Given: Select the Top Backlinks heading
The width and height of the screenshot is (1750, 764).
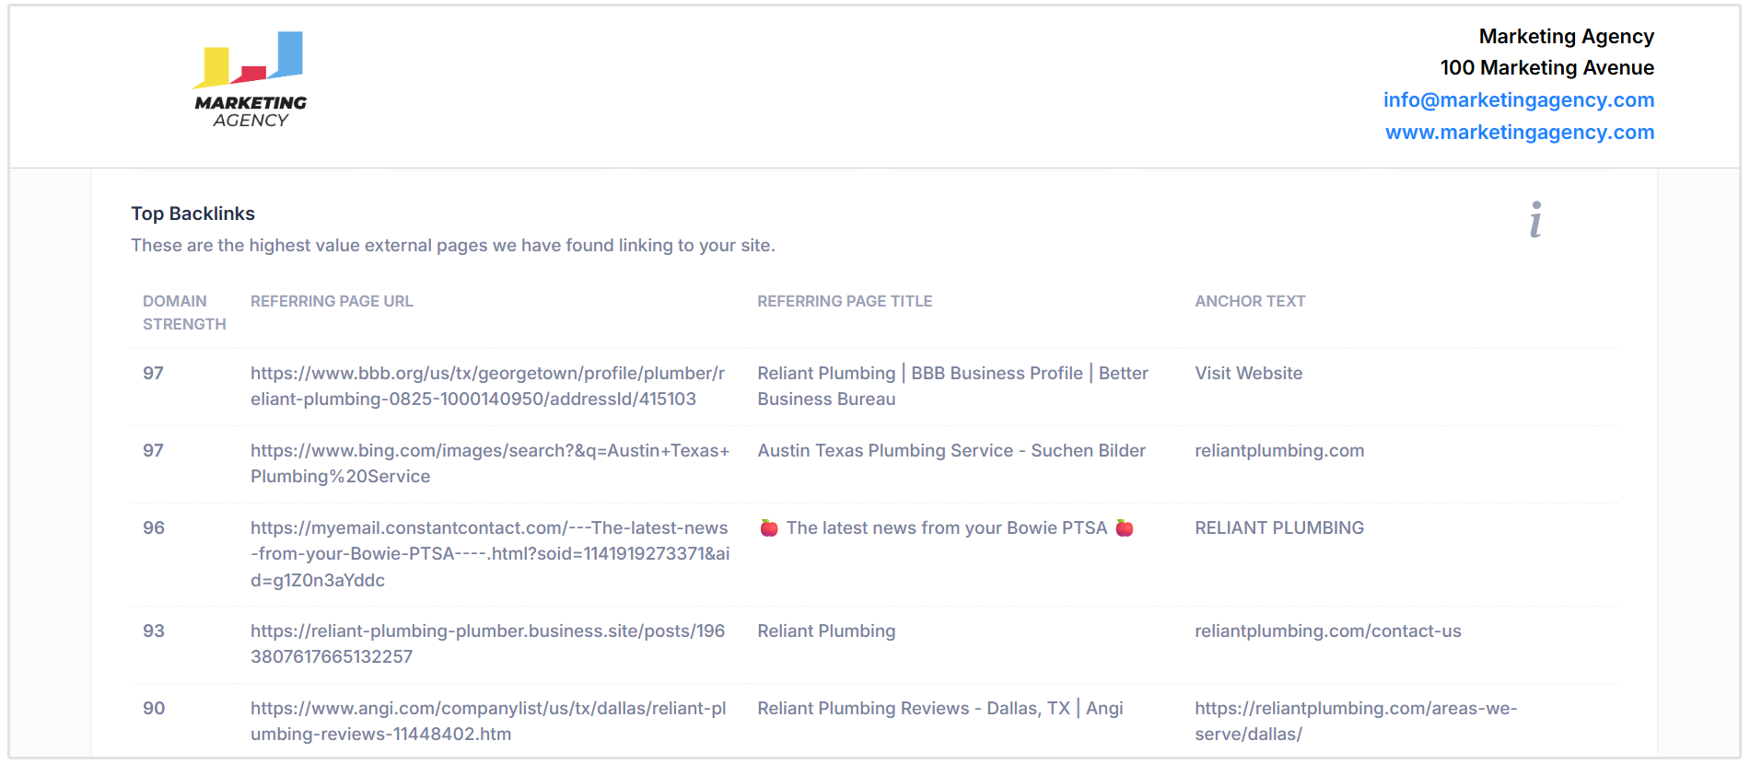Looking at the screenshot, I should click(192, 214).
